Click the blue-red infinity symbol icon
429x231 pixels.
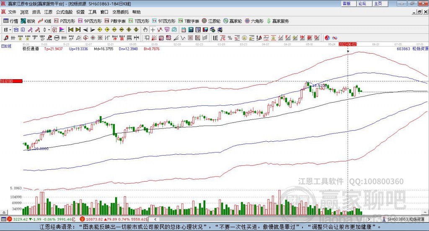pyautogui.click(x=335, y=38)
